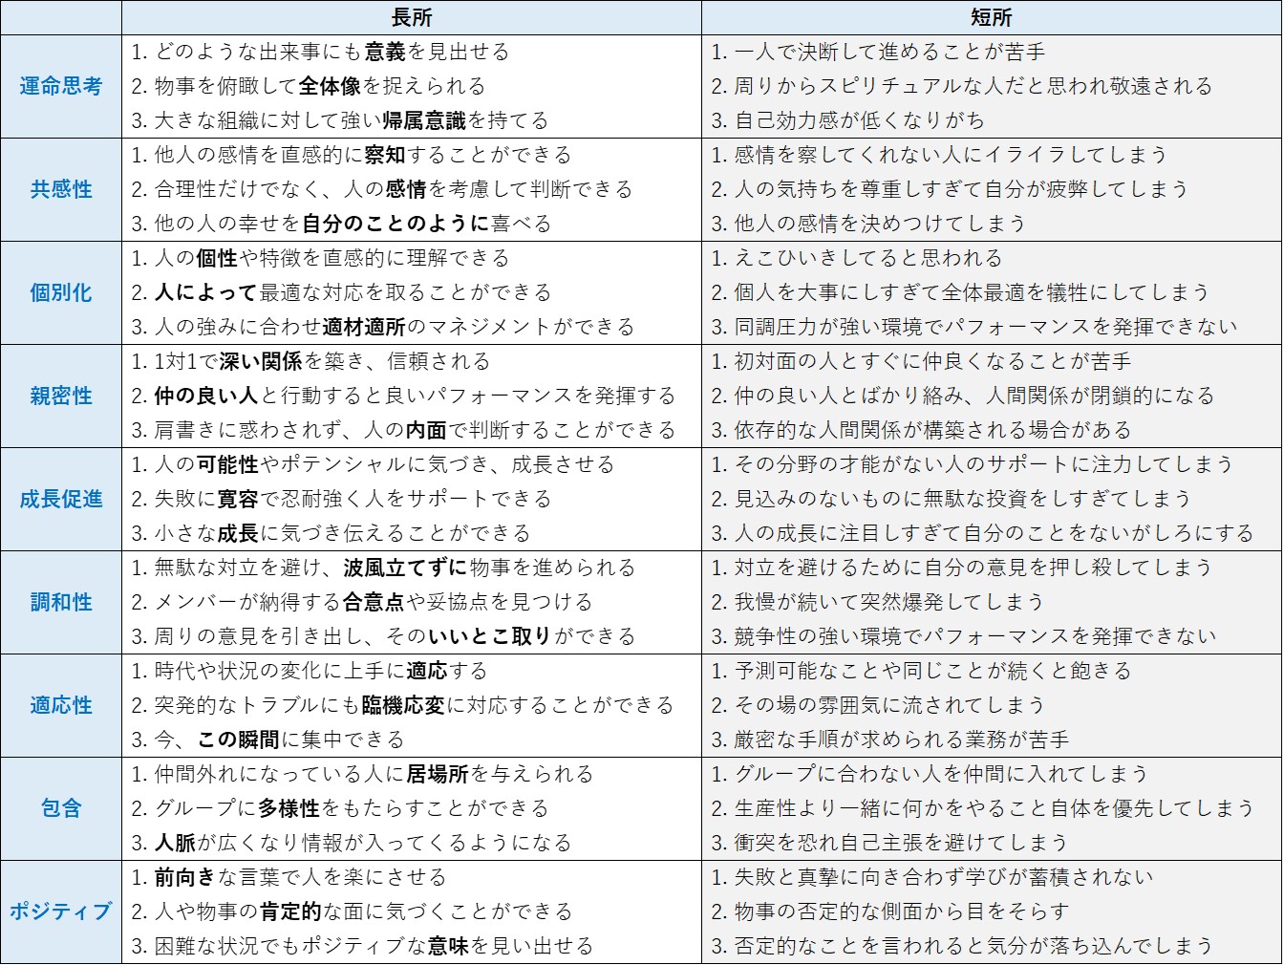Click text 今、この瞬間に集中できる
This screenshot has height=965, width=1283.
[279, 740]
